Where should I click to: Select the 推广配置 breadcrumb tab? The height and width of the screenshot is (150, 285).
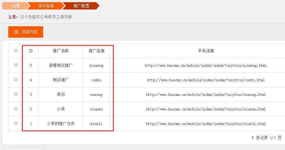(81, 6)
